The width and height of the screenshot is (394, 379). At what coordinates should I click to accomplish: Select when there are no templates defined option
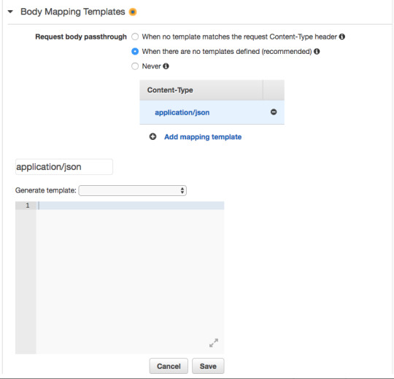click(x=135, y=52)
